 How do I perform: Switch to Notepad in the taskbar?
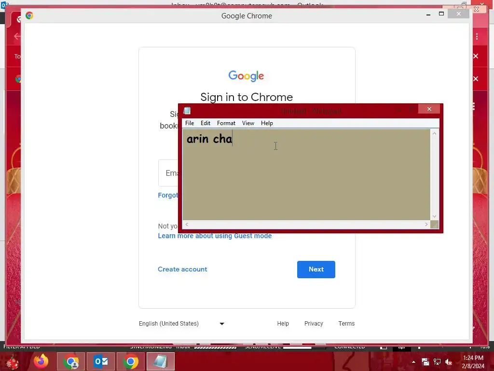(160, 361)
